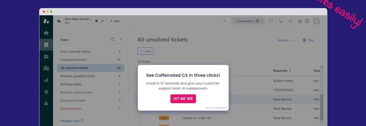Open the Reporting bar chart icon
The width and height of the screenshot is (366, 126).
(46, 80)
